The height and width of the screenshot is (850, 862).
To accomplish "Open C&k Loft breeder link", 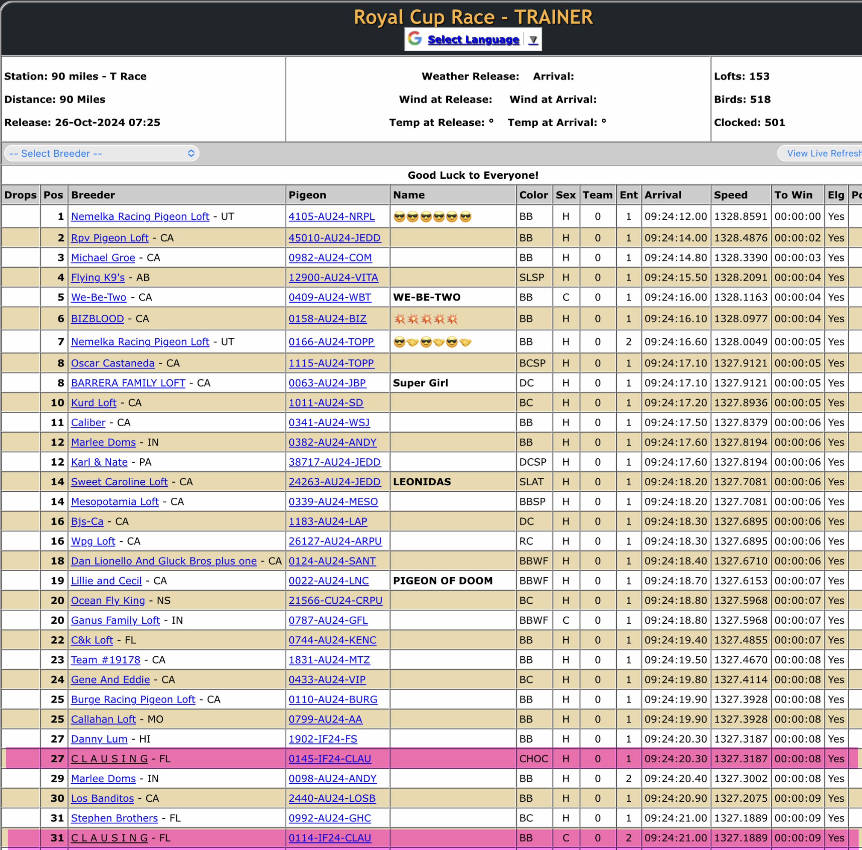I will (92, 640).
